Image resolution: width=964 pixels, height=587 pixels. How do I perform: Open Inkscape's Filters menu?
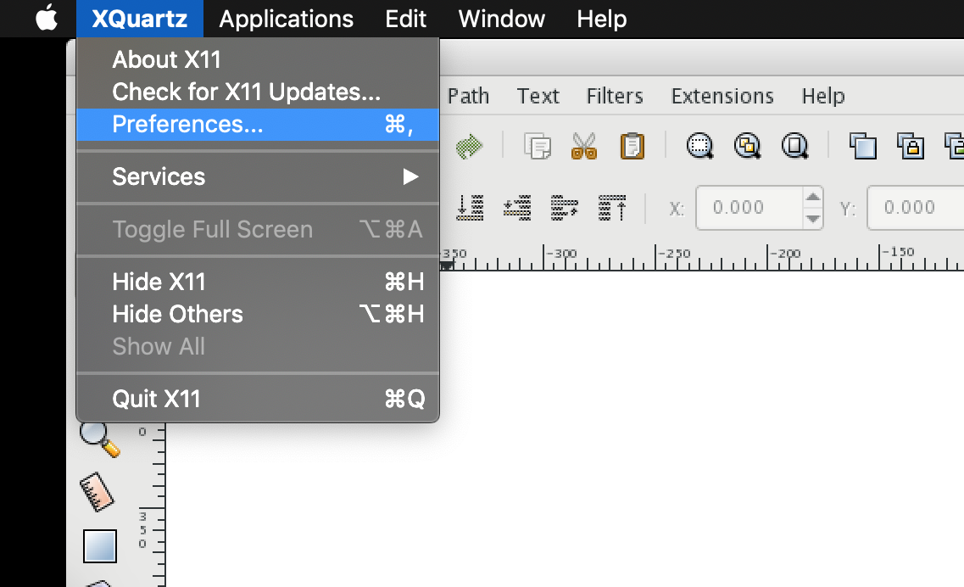coord(615,96)
